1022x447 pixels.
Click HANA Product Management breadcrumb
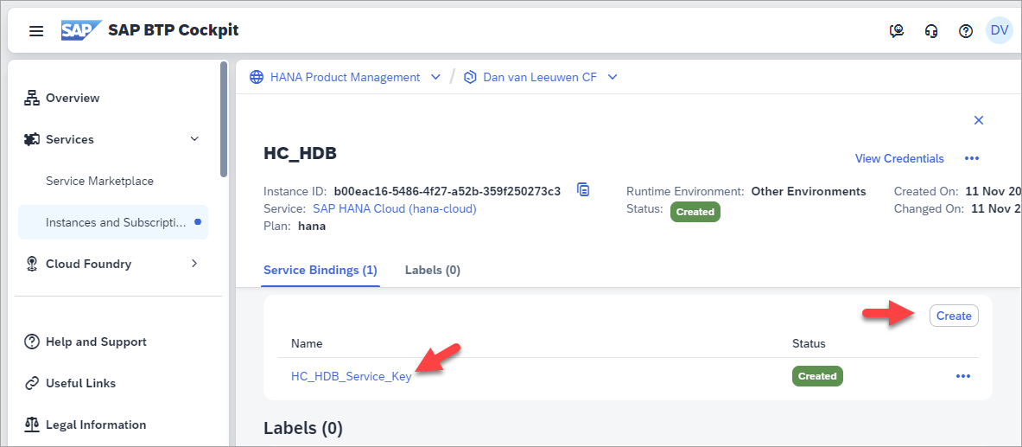(x=346, y=77)
